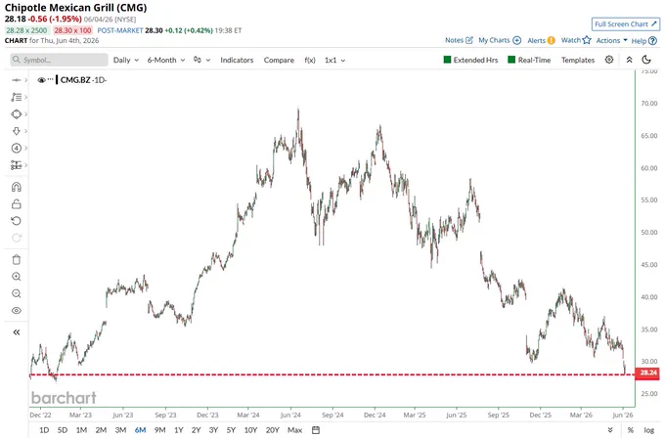This screenshot has height=439, width=665.
Task: Select the crosshair drawing tool
Action: click(x=16, y=80)
